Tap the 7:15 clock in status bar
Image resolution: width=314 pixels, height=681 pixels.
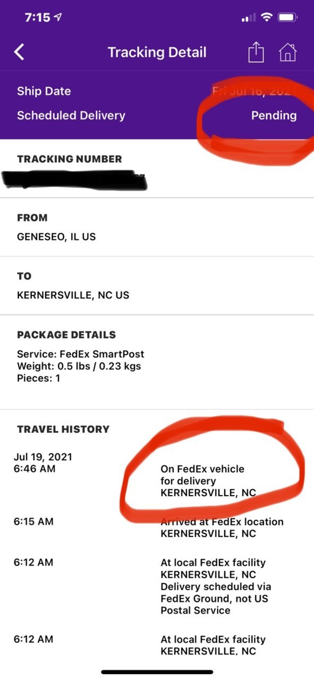[37, 18]
